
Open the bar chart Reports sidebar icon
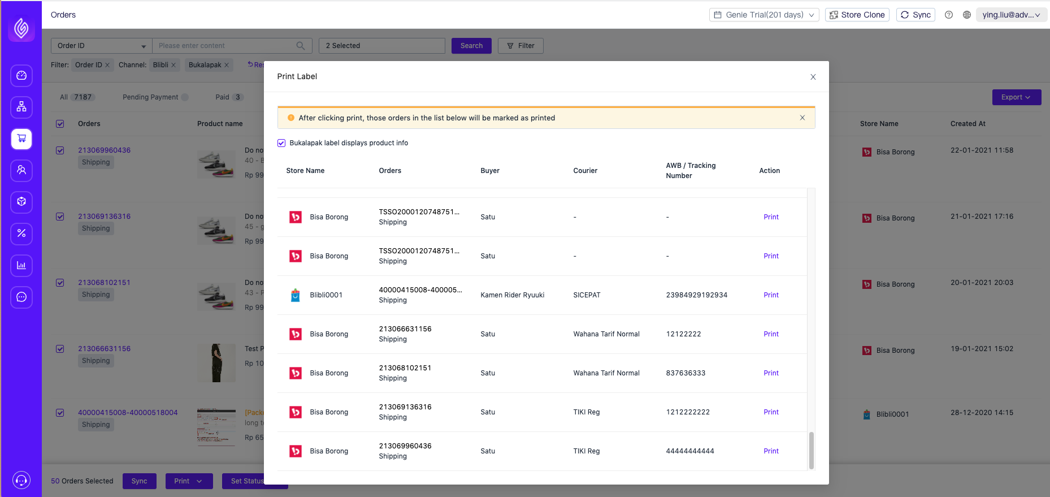click(21, 265)
